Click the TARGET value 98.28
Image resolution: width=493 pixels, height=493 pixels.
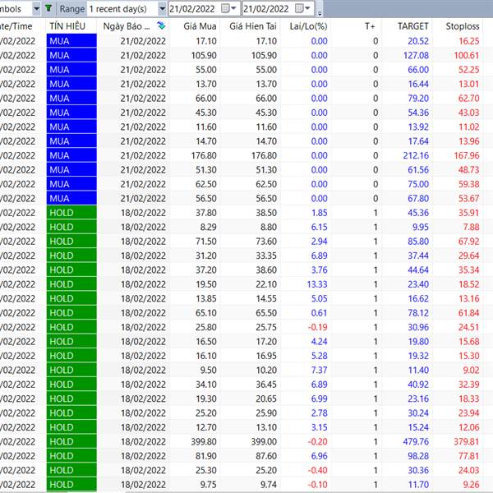coord(418,456)
